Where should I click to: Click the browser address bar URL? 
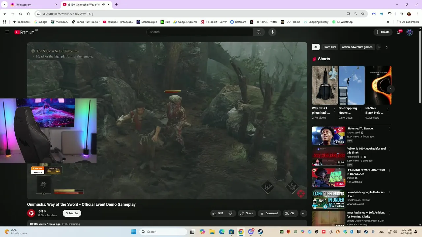click(68, 14)
